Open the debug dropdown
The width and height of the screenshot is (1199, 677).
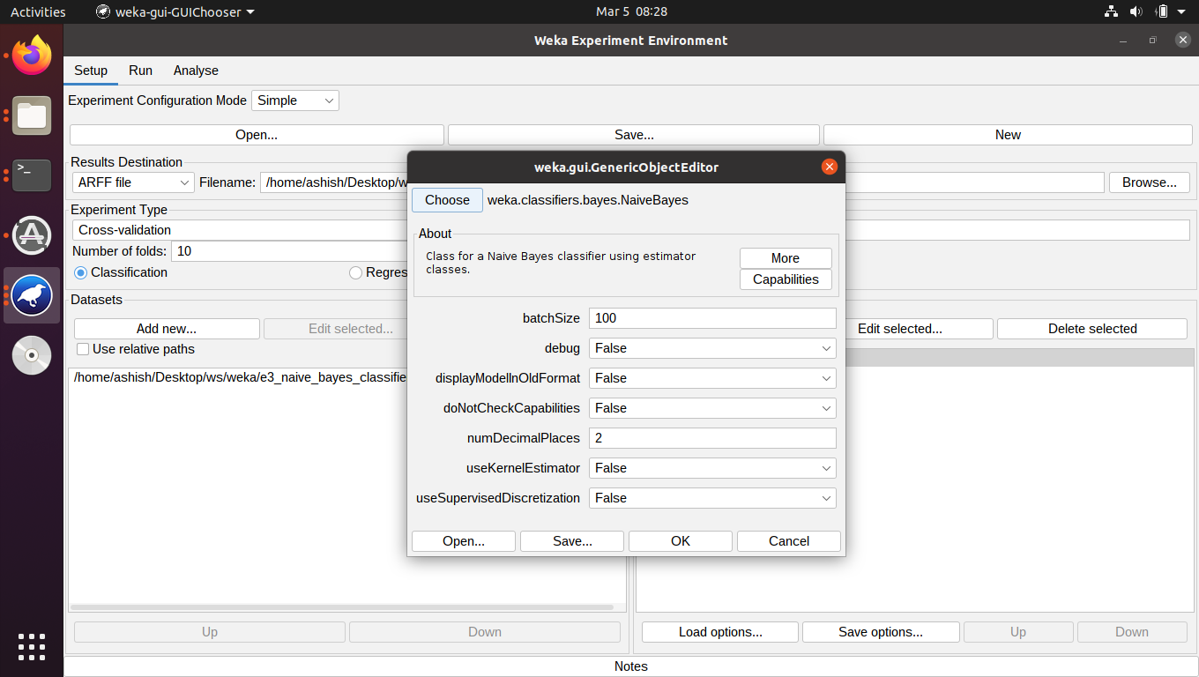click(x=712, y=348)
